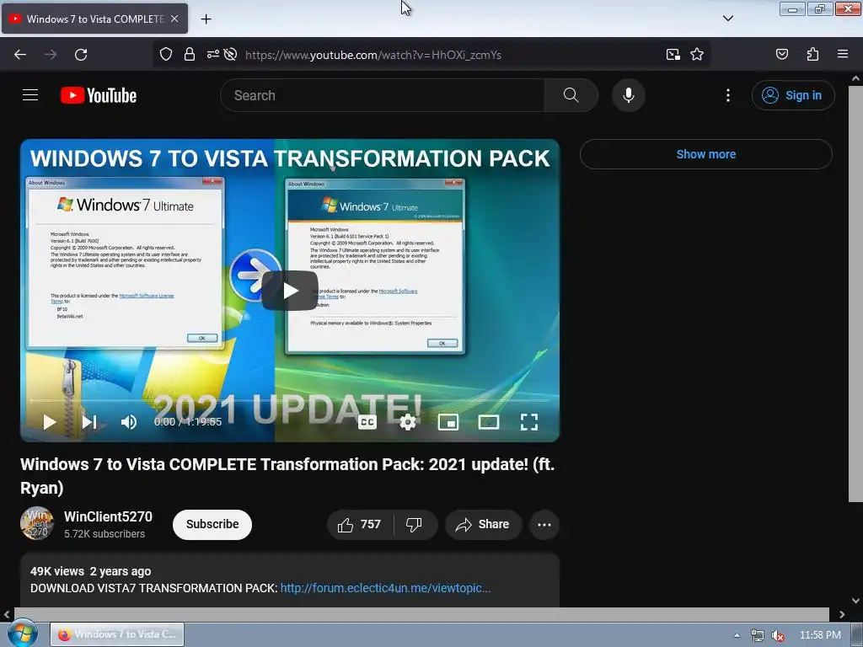Image resolution: width=863 pixels, height=647 pixels.
Task: Open the tracking protection shield
Action: [x=166, y=55]
